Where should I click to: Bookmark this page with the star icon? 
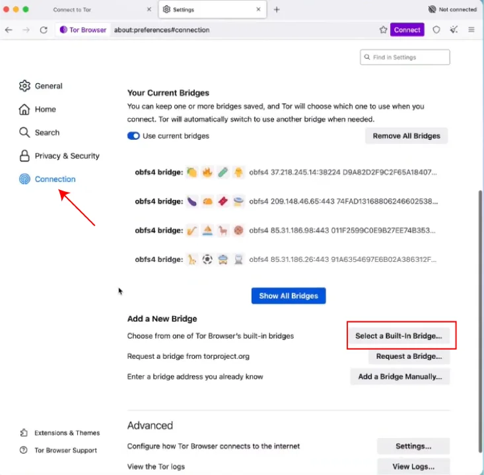click(x=383, y=30)
